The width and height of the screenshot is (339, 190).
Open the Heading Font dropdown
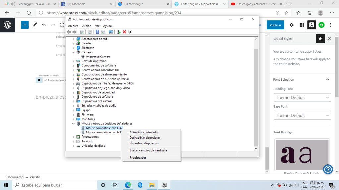click(302, 97)
